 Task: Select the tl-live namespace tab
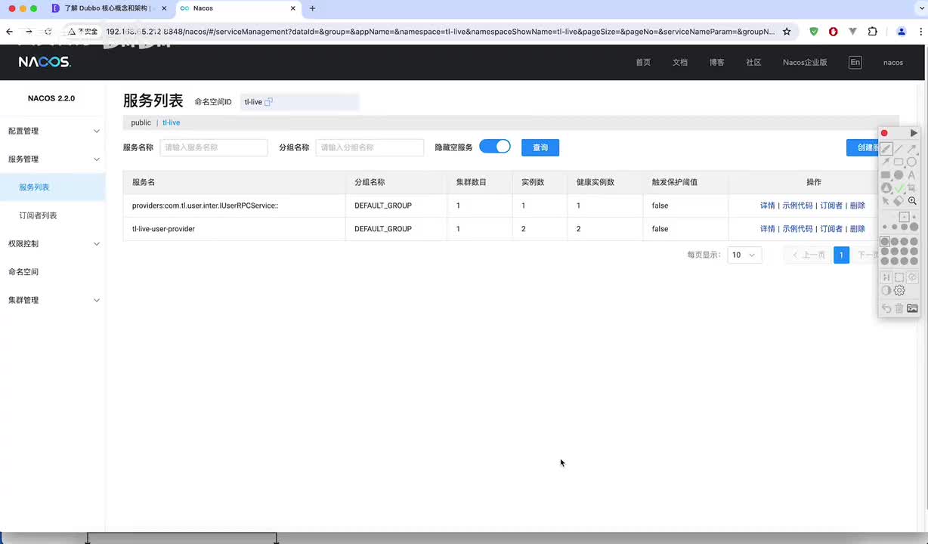pos(172,122)
